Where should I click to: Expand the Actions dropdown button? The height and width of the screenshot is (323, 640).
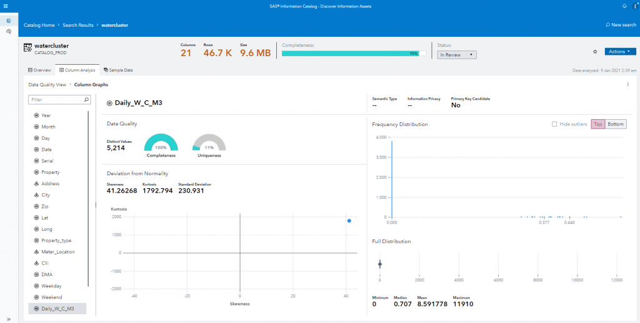[620, 52]
